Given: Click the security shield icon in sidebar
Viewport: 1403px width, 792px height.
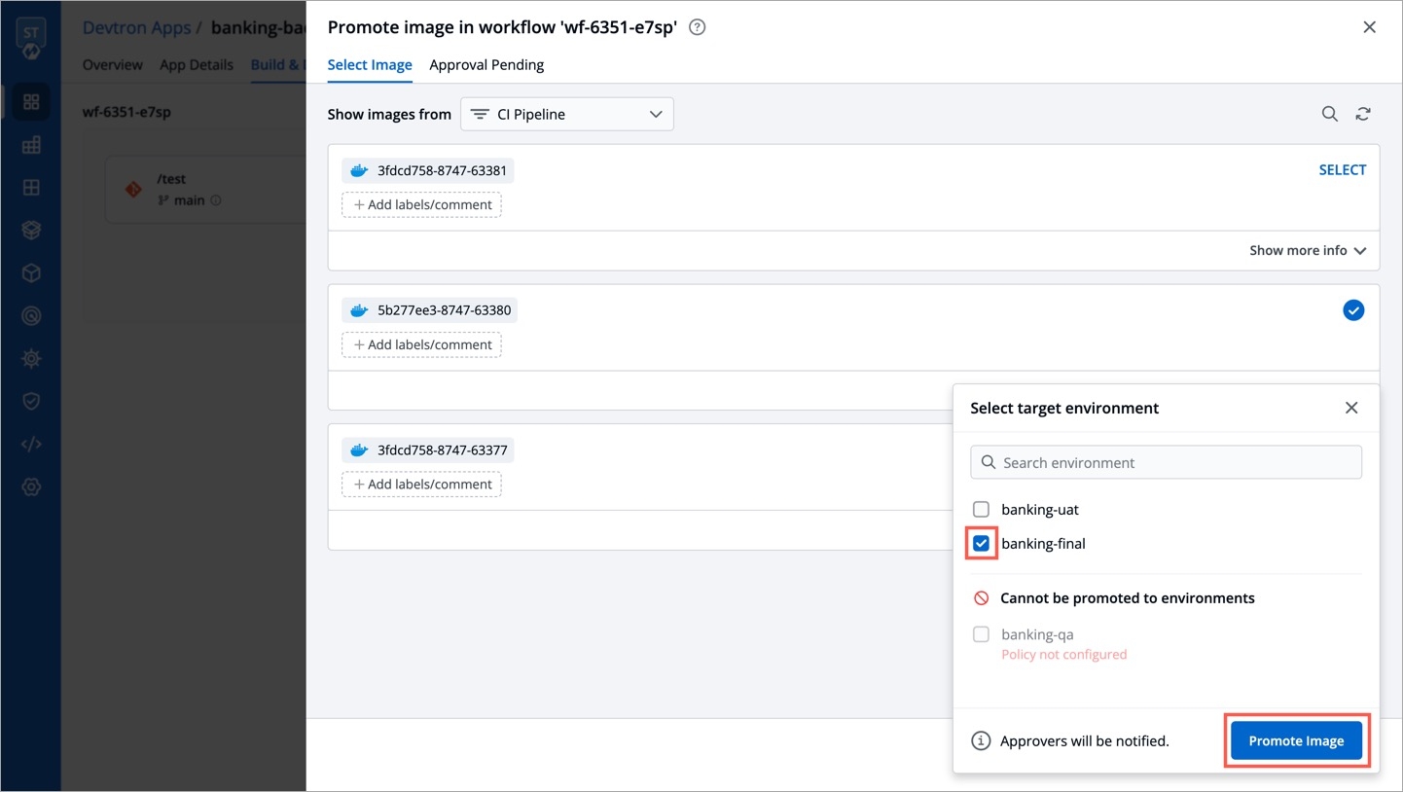Looking at the screenshot, I should pos(31,401).
